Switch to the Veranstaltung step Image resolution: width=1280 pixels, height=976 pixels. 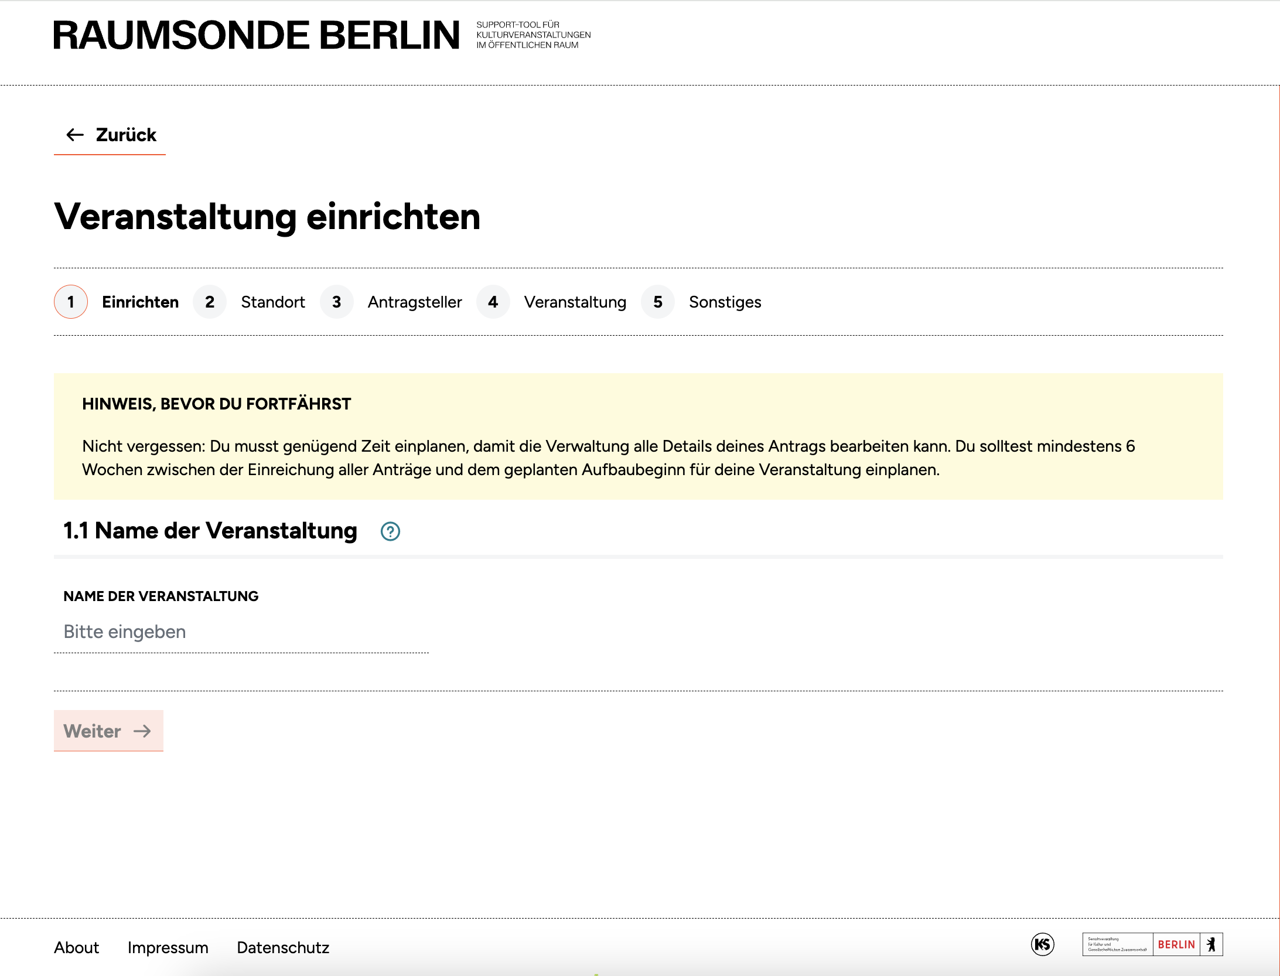(575, 302)
